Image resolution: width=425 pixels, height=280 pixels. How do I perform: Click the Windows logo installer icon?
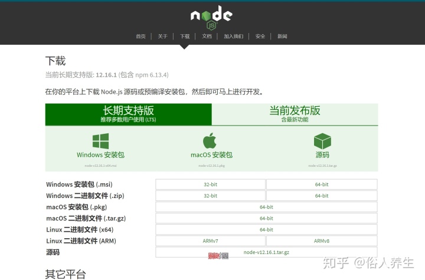tap(100, 141)
